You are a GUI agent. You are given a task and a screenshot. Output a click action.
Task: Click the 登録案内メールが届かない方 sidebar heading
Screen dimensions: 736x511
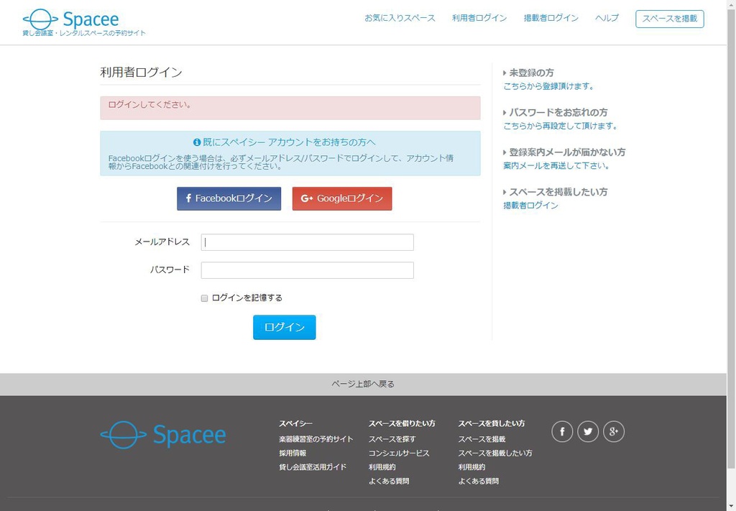[x=567, y=152]
